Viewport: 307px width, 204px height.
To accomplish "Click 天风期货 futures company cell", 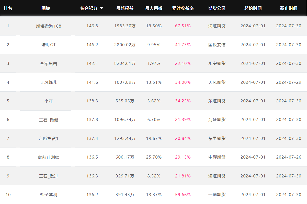I will [217, 82].
